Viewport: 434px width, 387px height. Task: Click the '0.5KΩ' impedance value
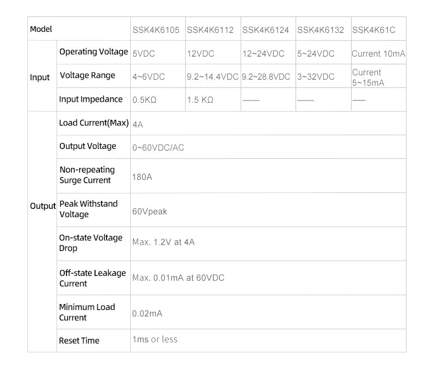pyautogui.click(x=144, y=99)
